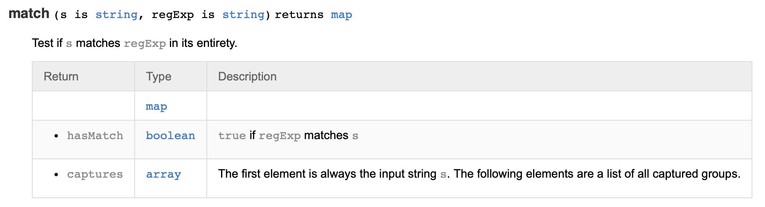
Task: Click the bullet before captures
Action: click(x=56, y=175)
